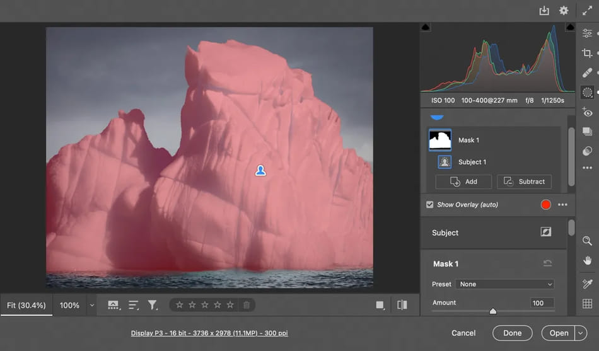599x351 pixels.
Task: Select the Subject 1 component icon
Action: click(x=445, y=162)
